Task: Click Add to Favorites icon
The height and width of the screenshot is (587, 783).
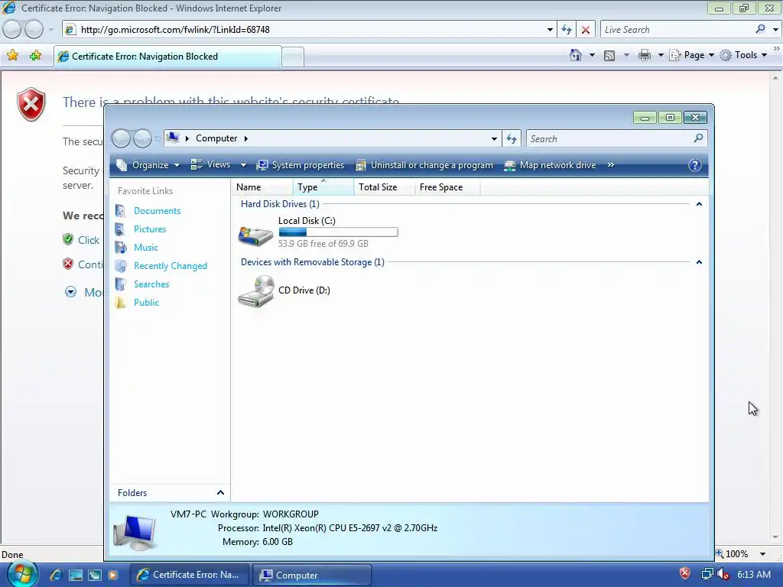Action: click(35, 55)
